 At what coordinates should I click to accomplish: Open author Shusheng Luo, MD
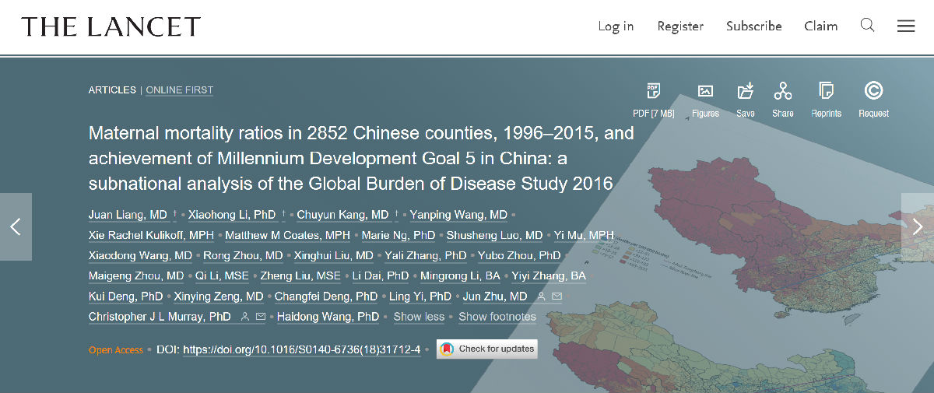click(x=494, y=235)
